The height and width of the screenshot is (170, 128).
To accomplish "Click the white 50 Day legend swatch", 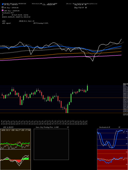I will click(x=3, y=7).
